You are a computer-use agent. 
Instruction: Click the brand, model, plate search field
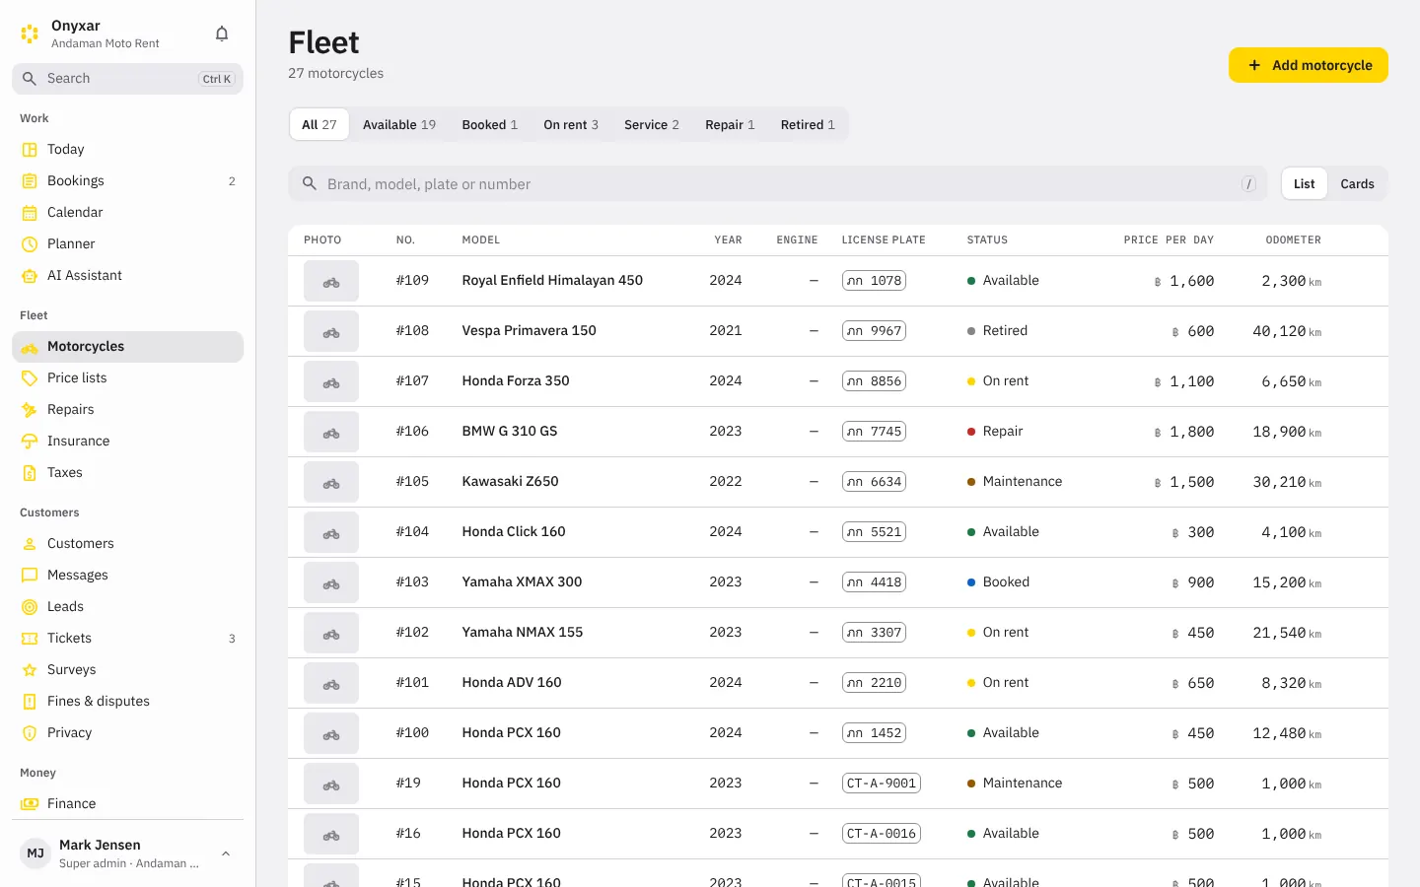point(777,184)
